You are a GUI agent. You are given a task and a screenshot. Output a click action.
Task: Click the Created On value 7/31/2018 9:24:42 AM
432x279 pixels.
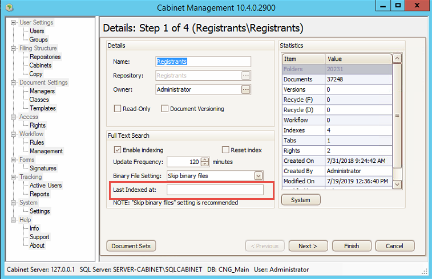pyautogui.click(x=358, y=161)
